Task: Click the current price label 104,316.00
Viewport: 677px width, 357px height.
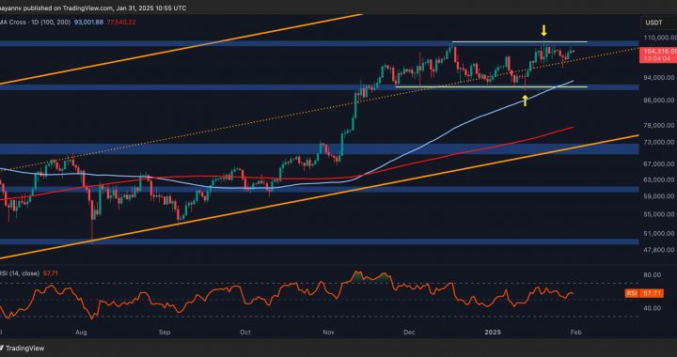Action: coord(660,51)
